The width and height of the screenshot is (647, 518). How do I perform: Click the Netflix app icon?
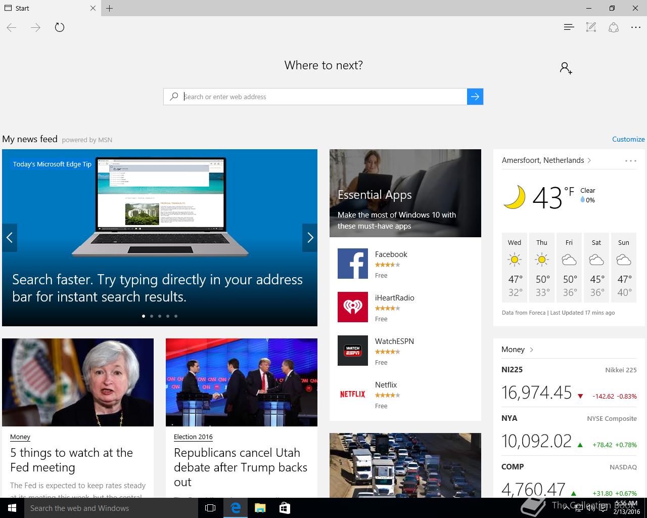coord(353,394)
